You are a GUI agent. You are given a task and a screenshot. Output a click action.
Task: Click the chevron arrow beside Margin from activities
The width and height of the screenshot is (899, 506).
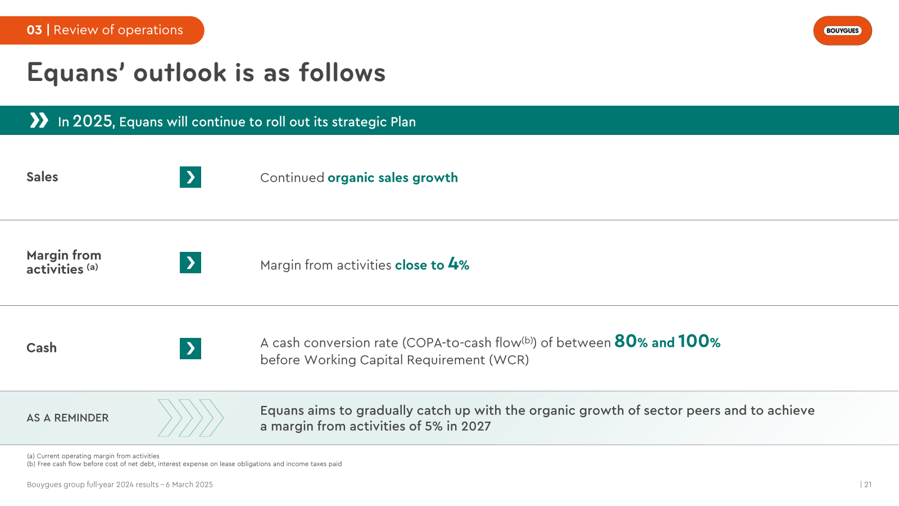coord(190,263)
